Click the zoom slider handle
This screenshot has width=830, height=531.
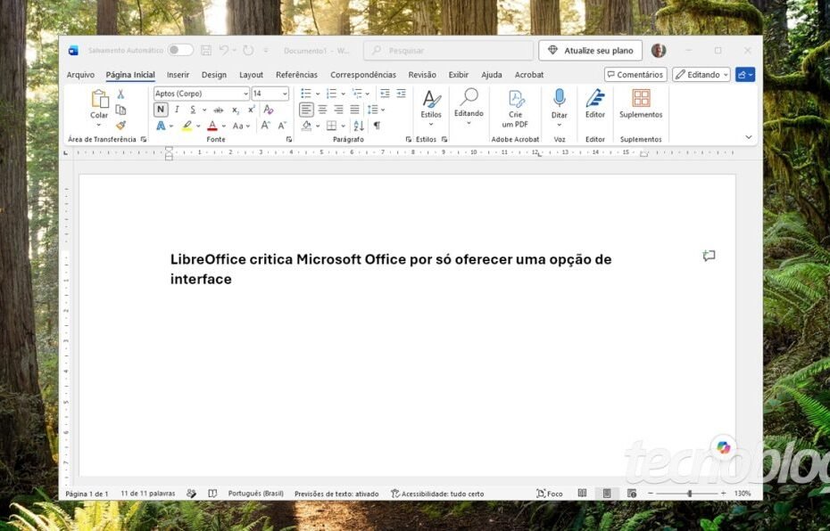pos(689,494)
